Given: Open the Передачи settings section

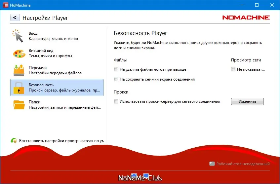Looking at the screenshot, I should tap(57, 70).
